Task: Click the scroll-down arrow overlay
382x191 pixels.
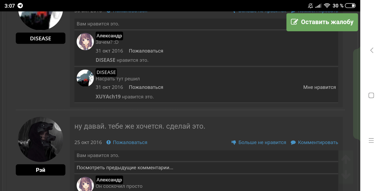Action: [x=346, y=175]
